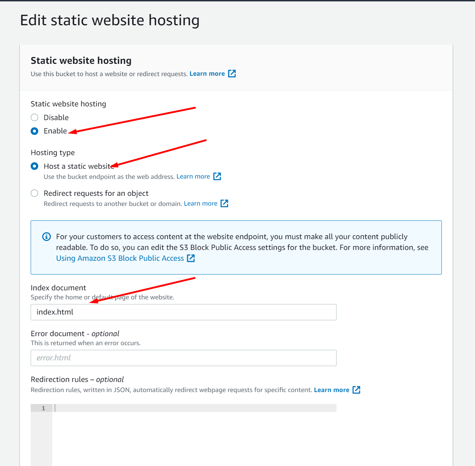475x466 pixels.
Task: Click the external link icon beside the top Learn more
Action: (x=233, y=74)
